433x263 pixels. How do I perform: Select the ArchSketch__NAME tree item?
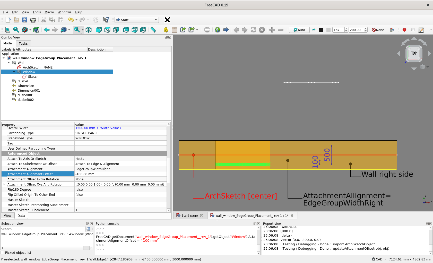(38, 67)
